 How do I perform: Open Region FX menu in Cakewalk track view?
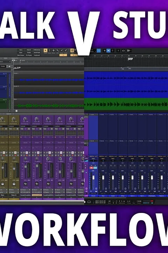point(15,58)
